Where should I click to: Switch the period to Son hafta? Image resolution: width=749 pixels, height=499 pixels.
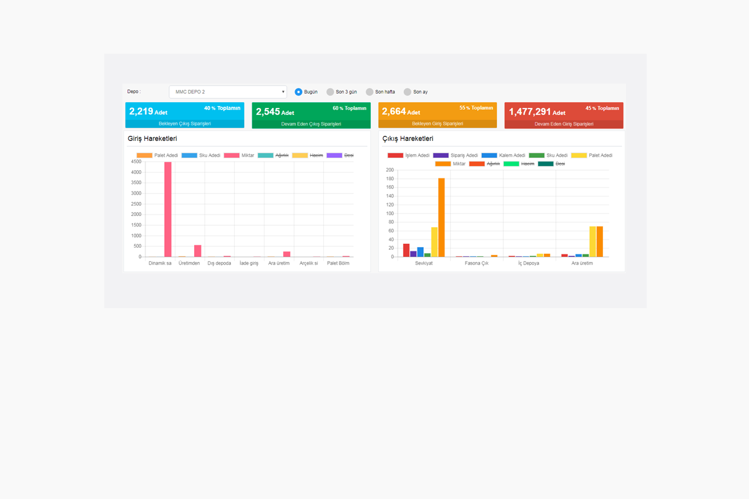pos(370,92)
